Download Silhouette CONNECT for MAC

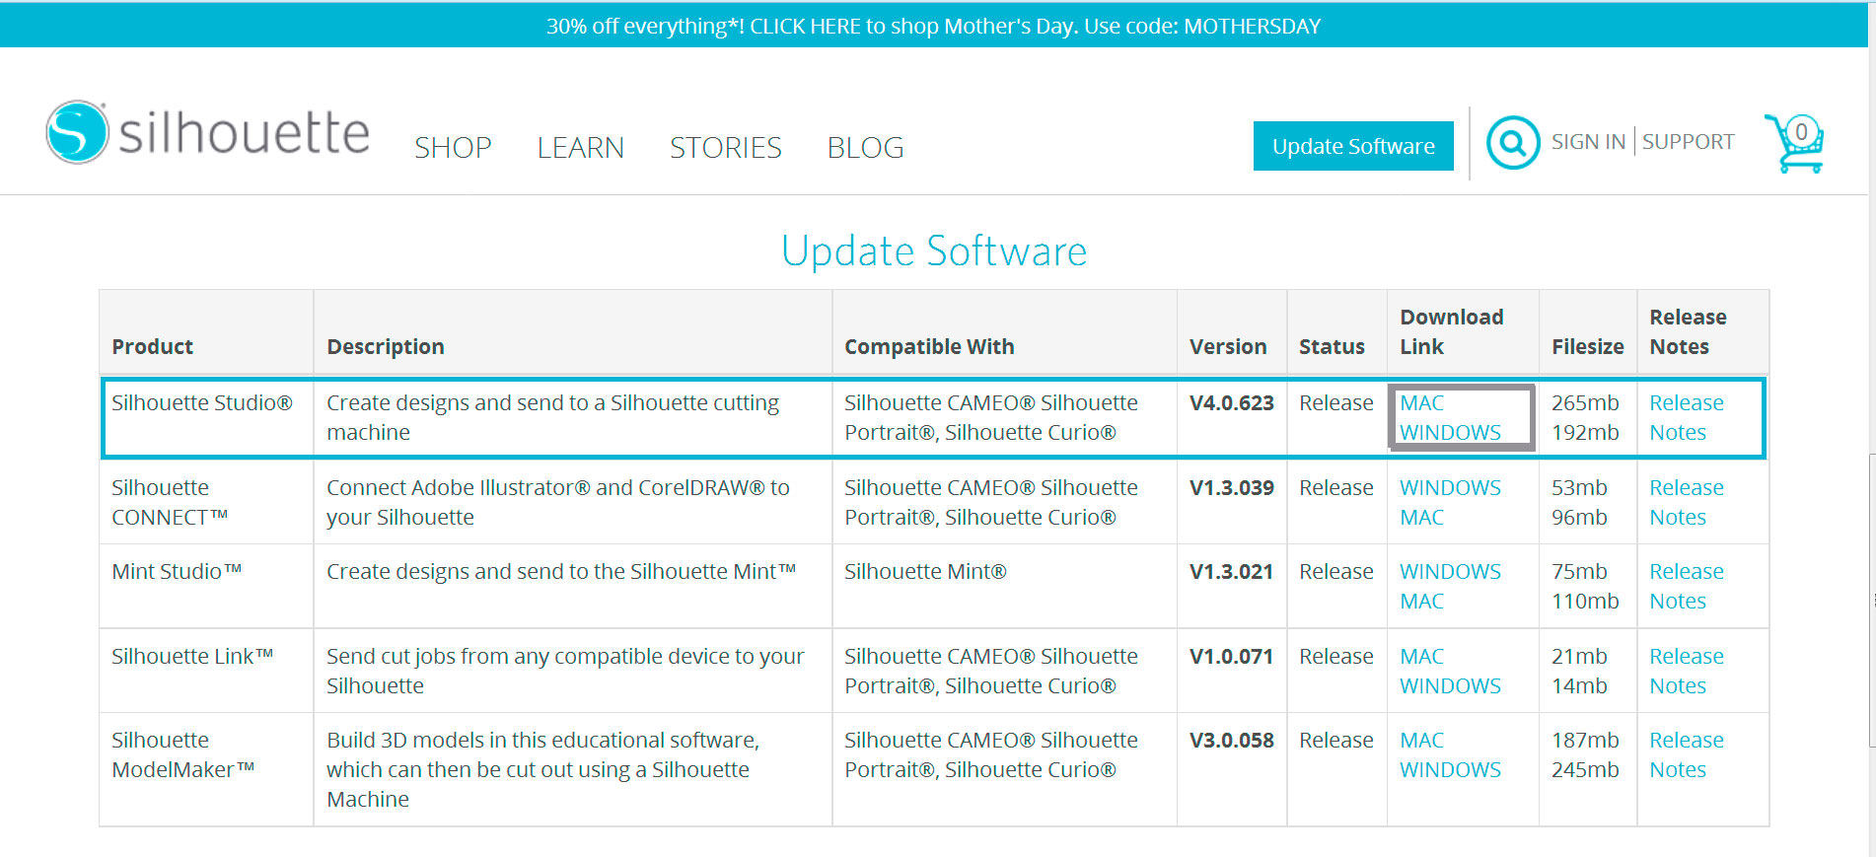coord(1421,518)
